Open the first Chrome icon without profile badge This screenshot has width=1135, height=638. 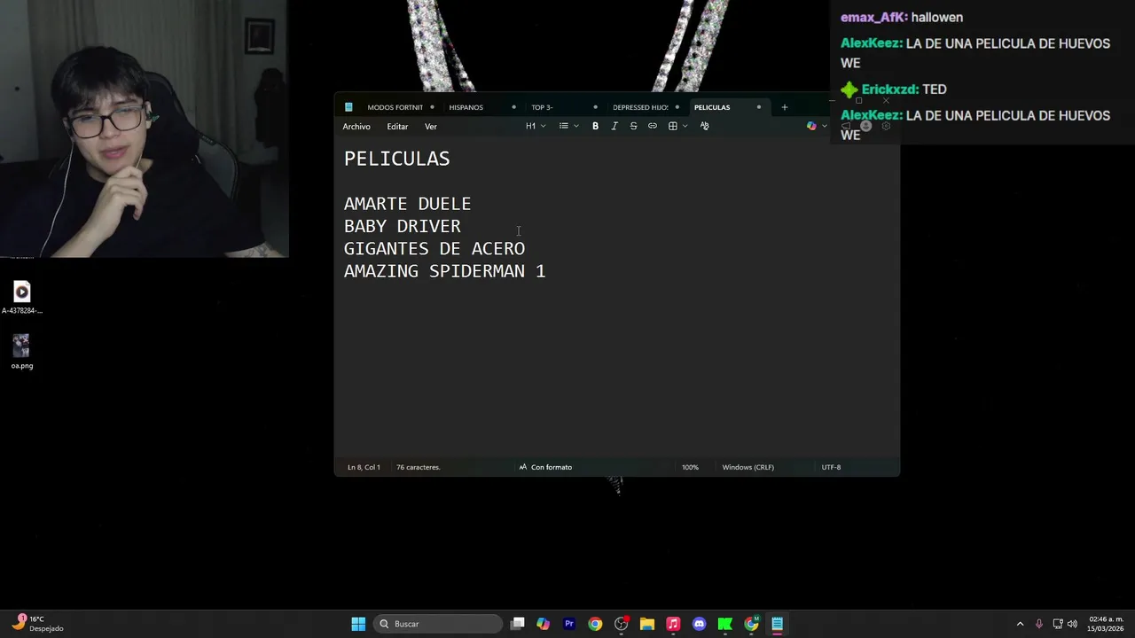pos(595,624)
